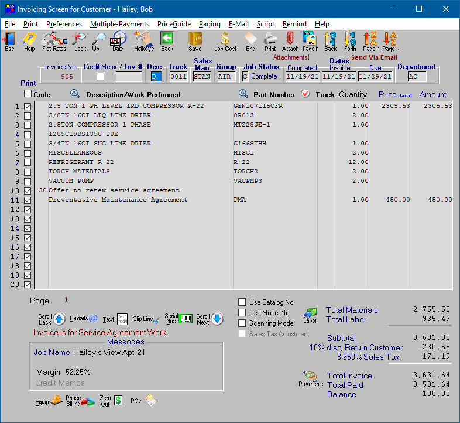The width and height of the screenshot is (460, 423).
Task: Click the Scroll Next arrow icon
Action: 217,319
